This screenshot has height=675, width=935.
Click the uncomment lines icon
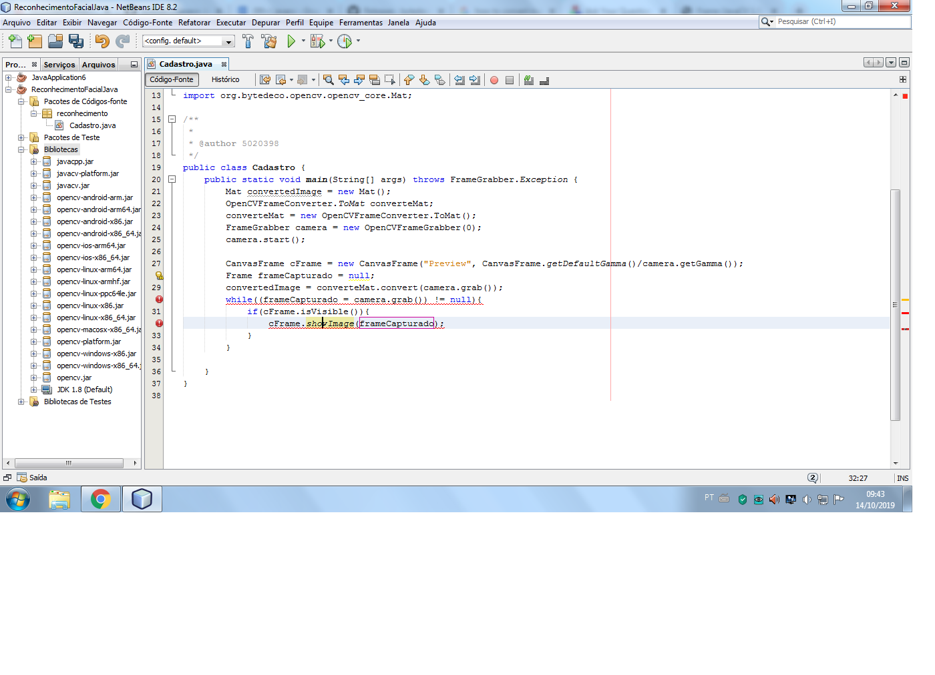pyautogui.click(x=544, y=80)
